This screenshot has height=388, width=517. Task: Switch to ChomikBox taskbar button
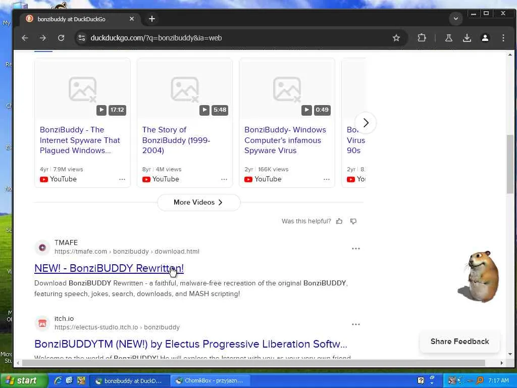click(x=211, y=381)
